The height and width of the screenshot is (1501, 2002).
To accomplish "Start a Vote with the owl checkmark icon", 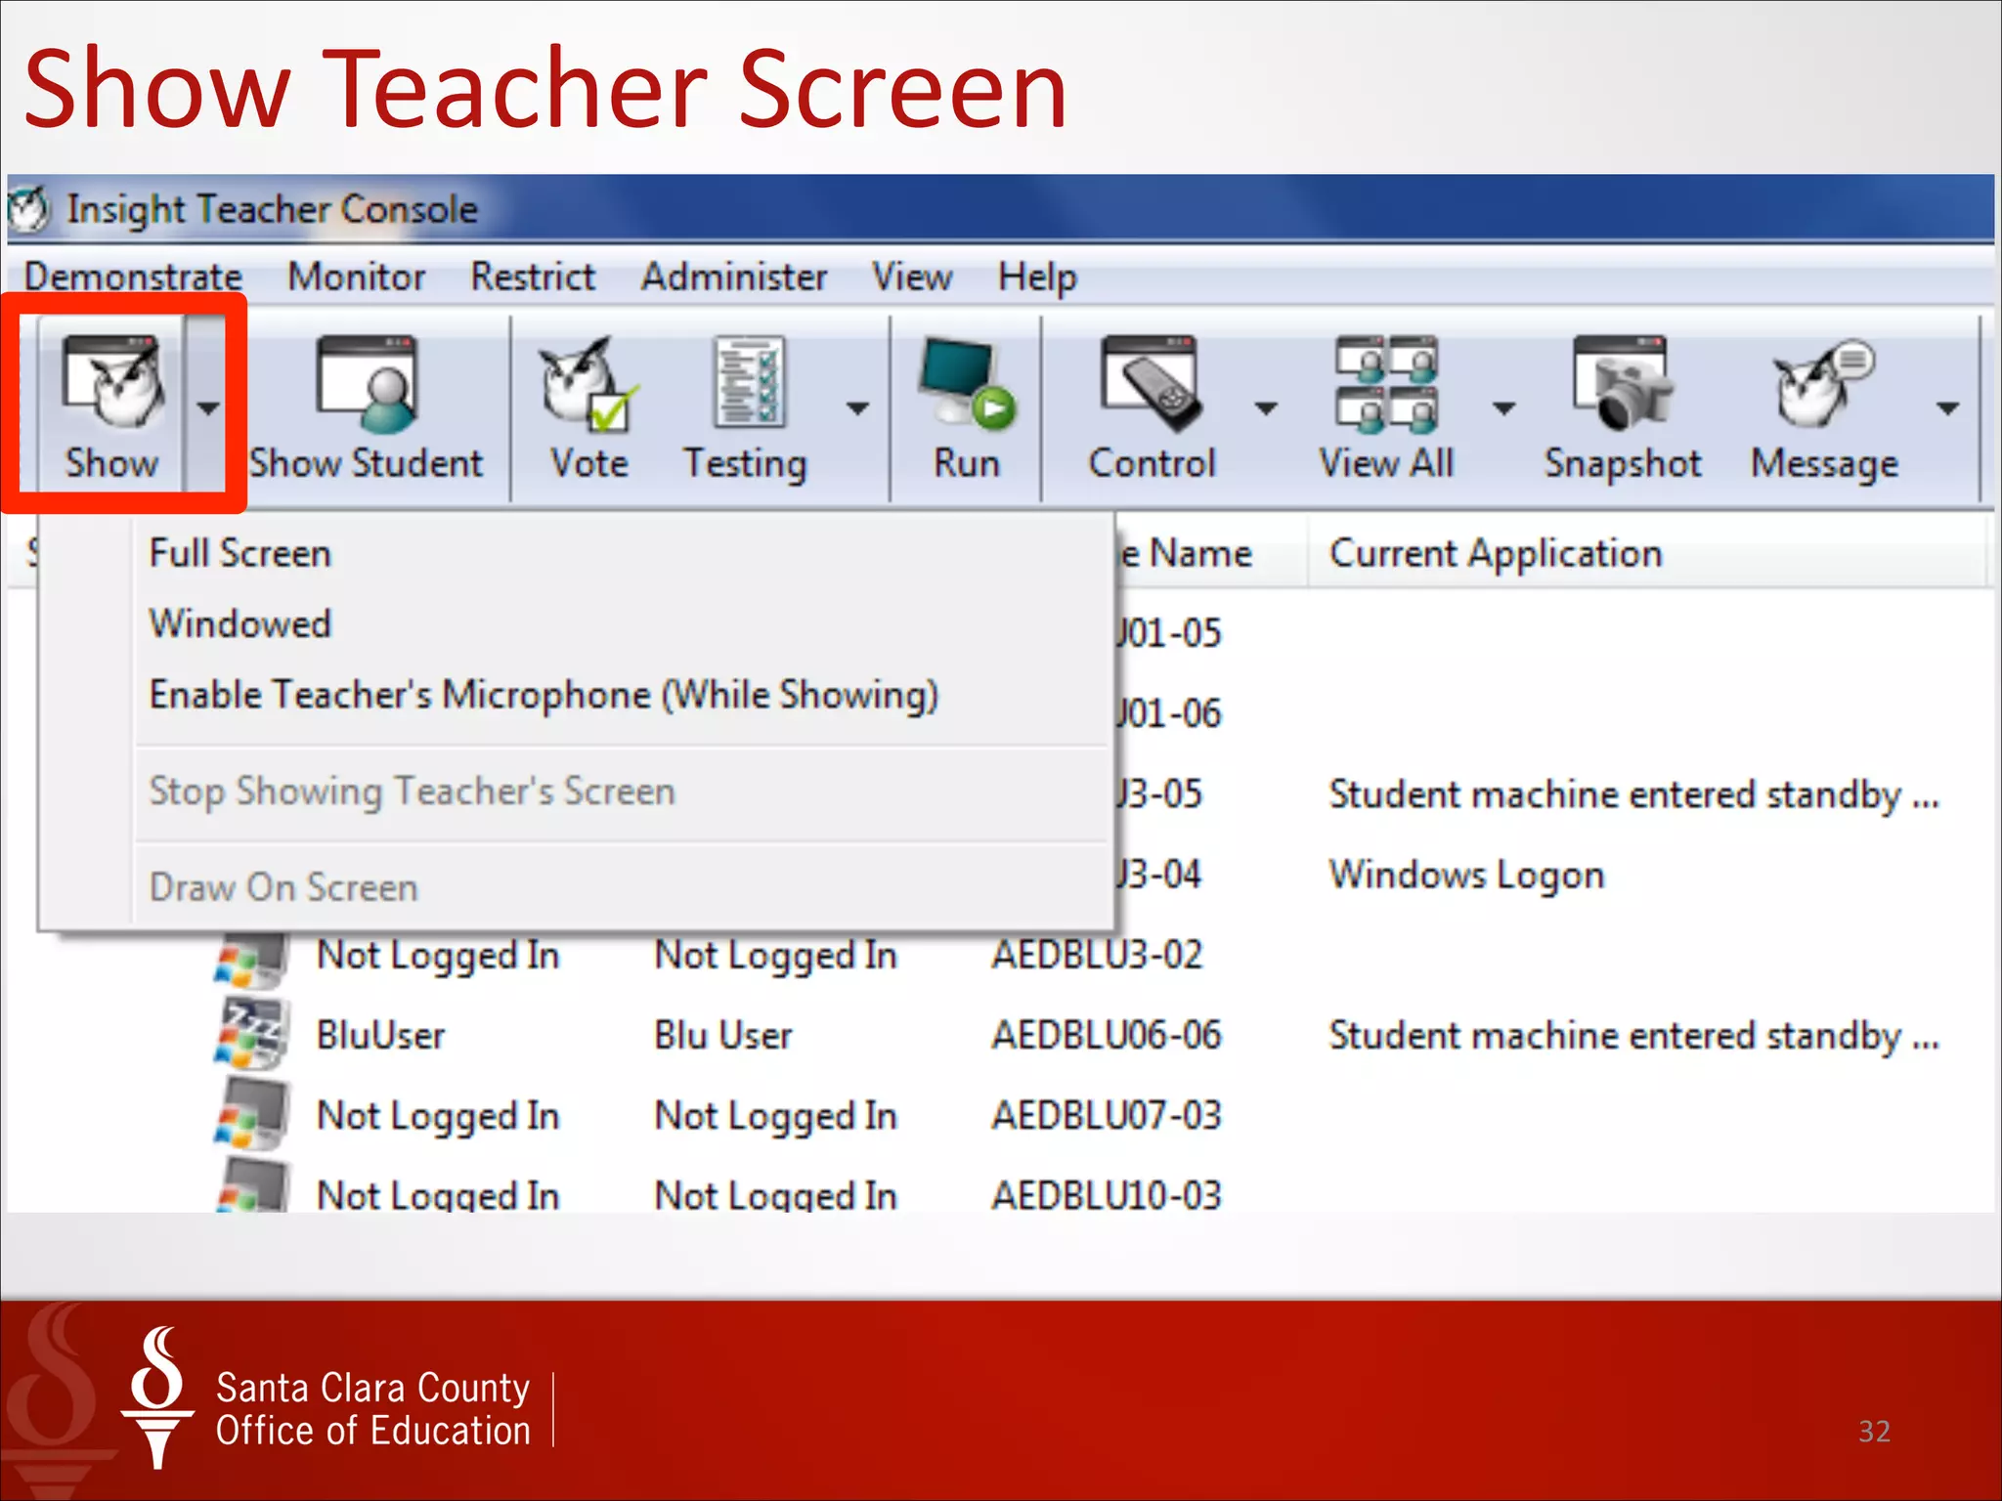I will point(587,383).
